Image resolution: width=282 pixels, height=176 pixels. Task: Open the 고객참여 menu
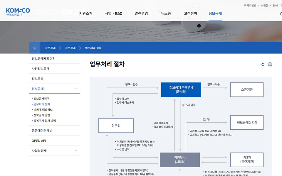coord(190,13)
